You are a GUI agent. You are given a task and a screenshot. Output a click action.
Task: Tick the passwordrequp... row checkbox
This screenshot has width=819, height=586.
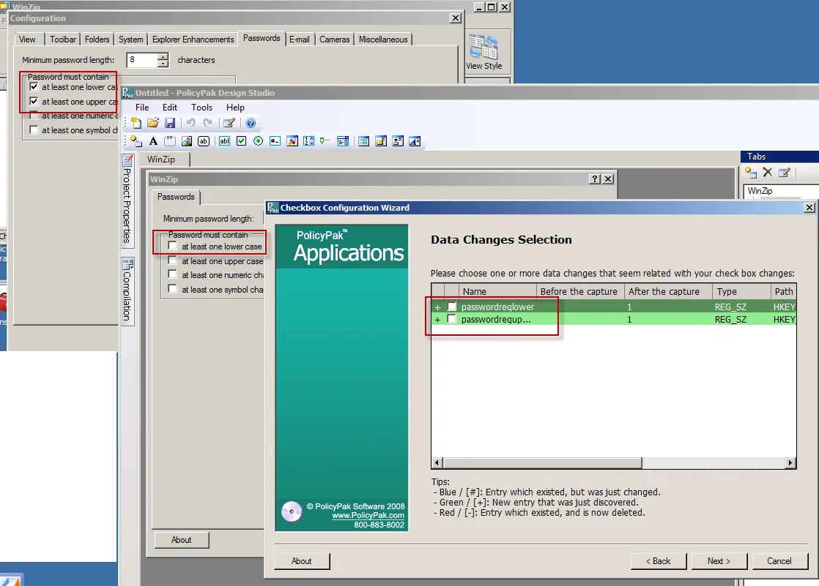click(x=452, y=319)
